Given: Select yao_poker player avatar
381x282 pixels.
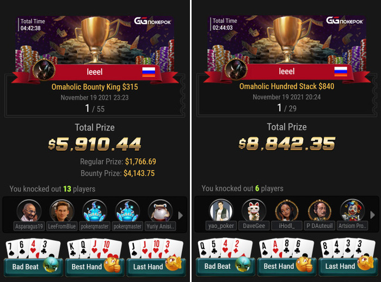Looking at the screenshot, I should tap(221, 211).
